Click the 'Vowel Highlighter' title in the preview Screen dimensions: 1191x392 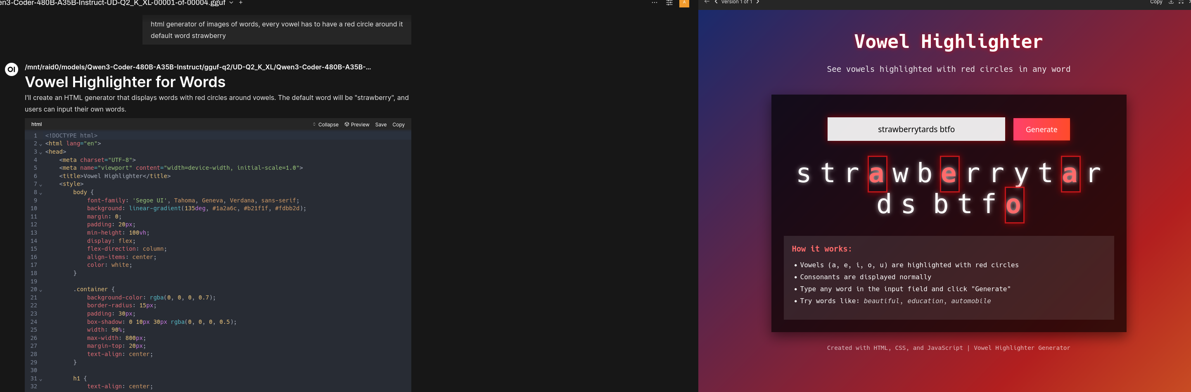(x=948, y=42)
